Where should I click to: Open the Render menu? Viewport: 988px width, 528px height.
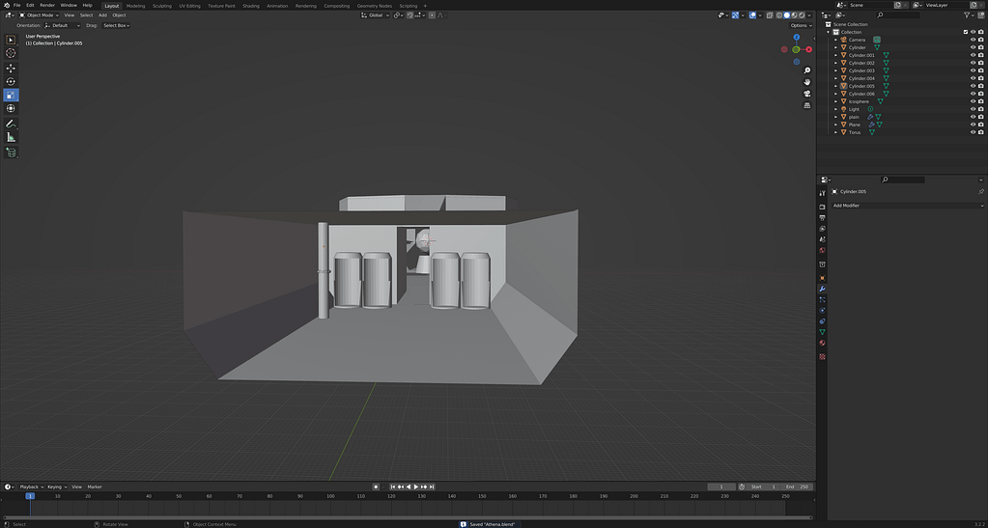47,5
